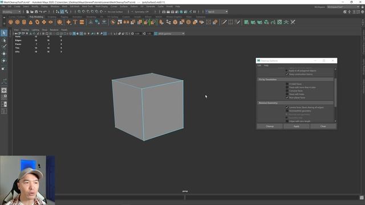Enable the 4-sided faces checkbox
Viewport: 365px width, 205px height.
point(287,84)
